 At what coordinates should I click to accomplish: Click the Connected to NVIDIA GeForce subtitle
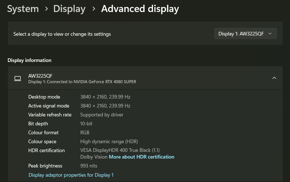[82, 82]
